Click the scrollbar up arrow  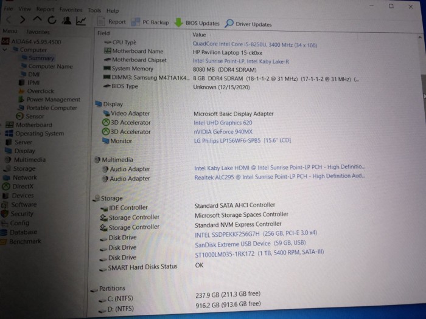pyautogui.click(x=420, y=38)
